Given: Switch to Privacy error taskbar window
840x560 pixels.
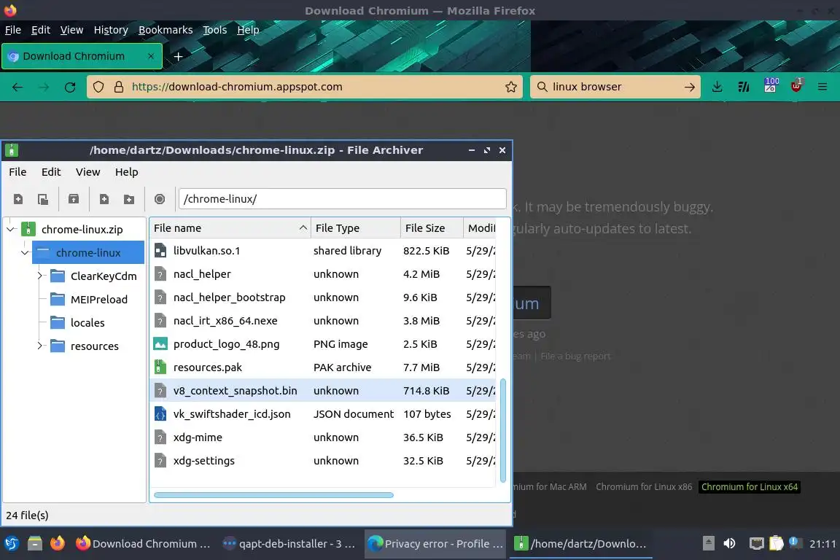Looking at the screenshot, I should [x=436, y=543].
